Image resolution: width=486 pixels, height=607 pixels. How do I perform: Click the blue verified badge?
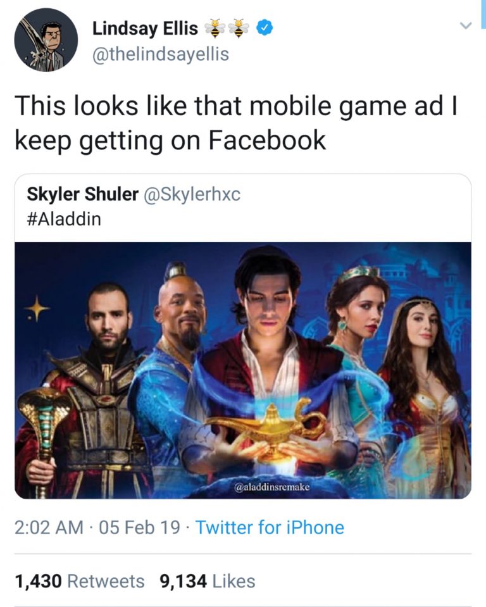265,27
